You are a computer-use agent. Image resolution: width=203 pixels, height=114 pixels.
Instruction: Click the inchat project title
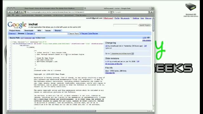tap(33, 24)
